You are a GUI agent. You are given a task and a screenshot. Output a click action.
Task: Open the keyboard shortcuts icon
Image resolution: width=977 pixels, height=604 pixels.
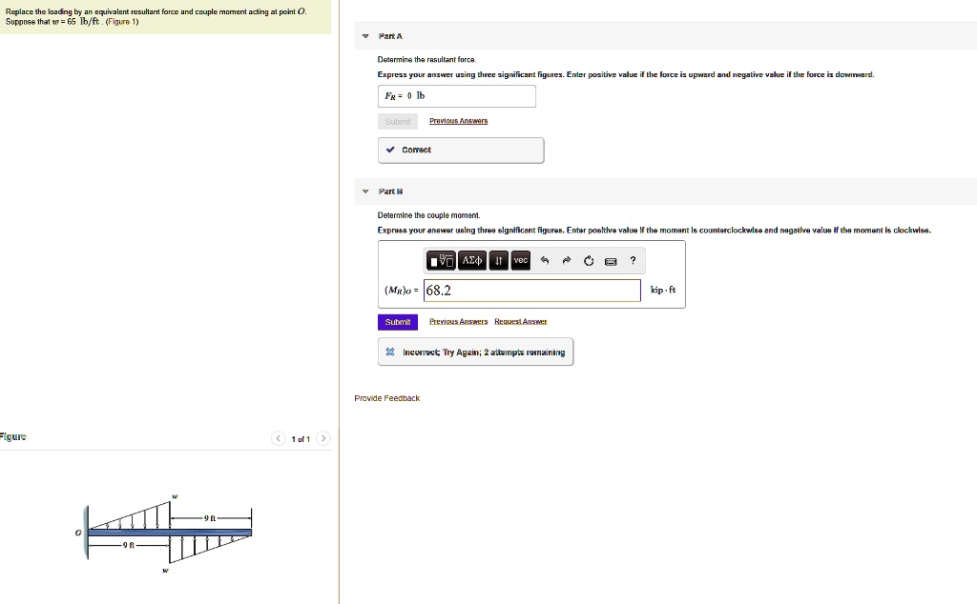611,260
